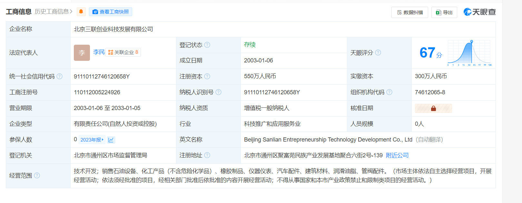Click the 工商信息 section heading
522x203 pixels.
coord(19,12)
